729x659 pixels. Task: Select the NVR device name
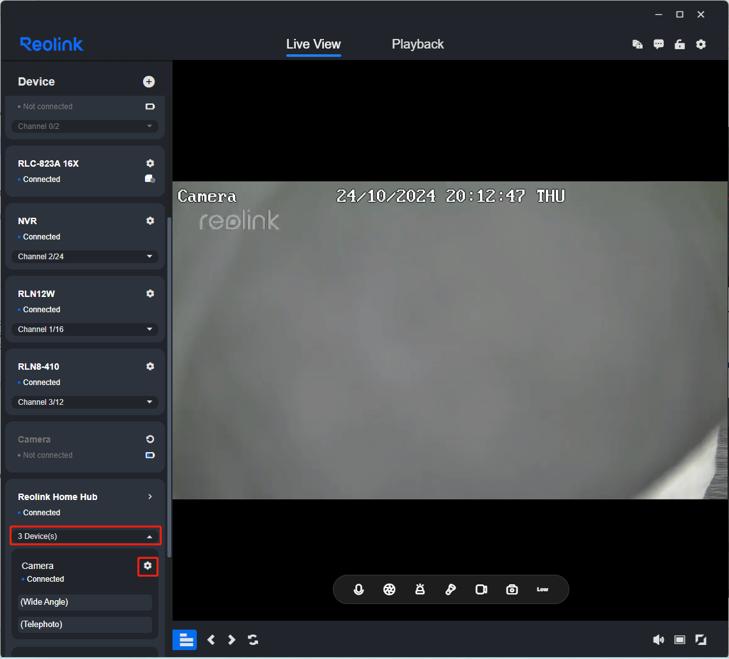[x=27, y=221]
